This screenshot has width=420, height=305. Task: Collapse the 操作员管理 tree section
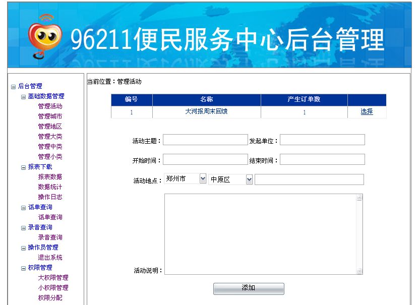pos(23,248)
